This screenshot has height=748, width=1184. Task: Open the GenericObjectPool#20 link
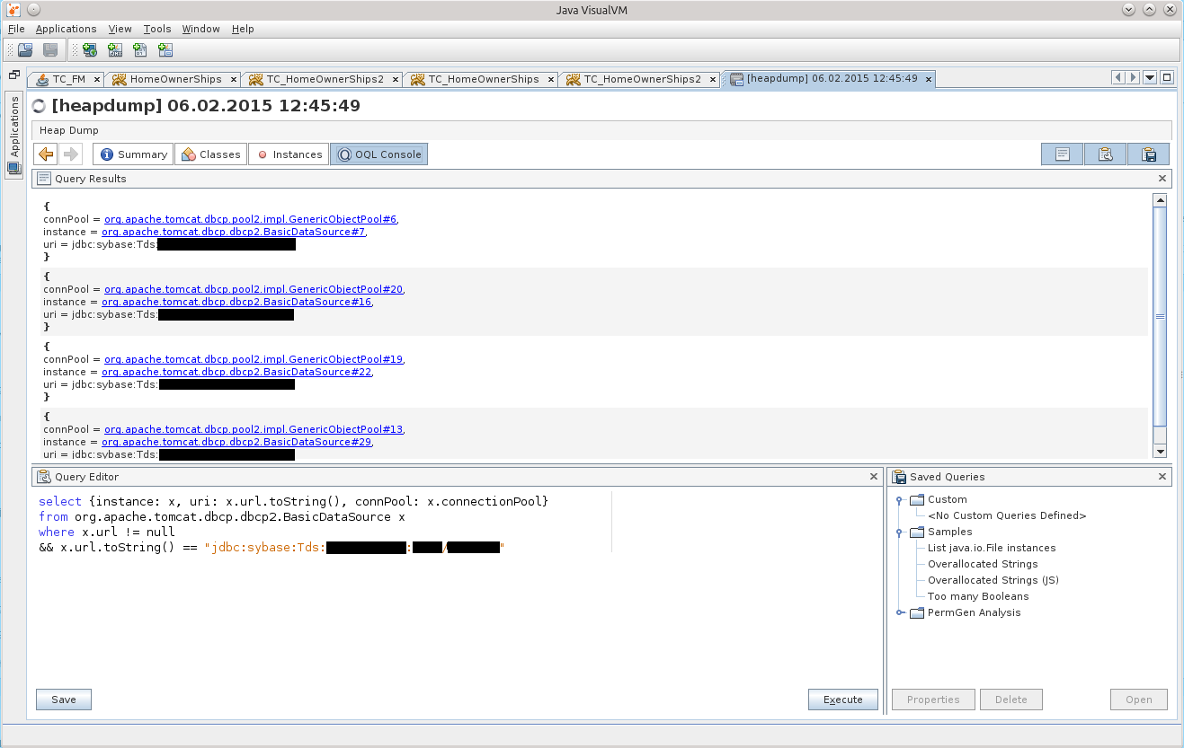point(254,289)
